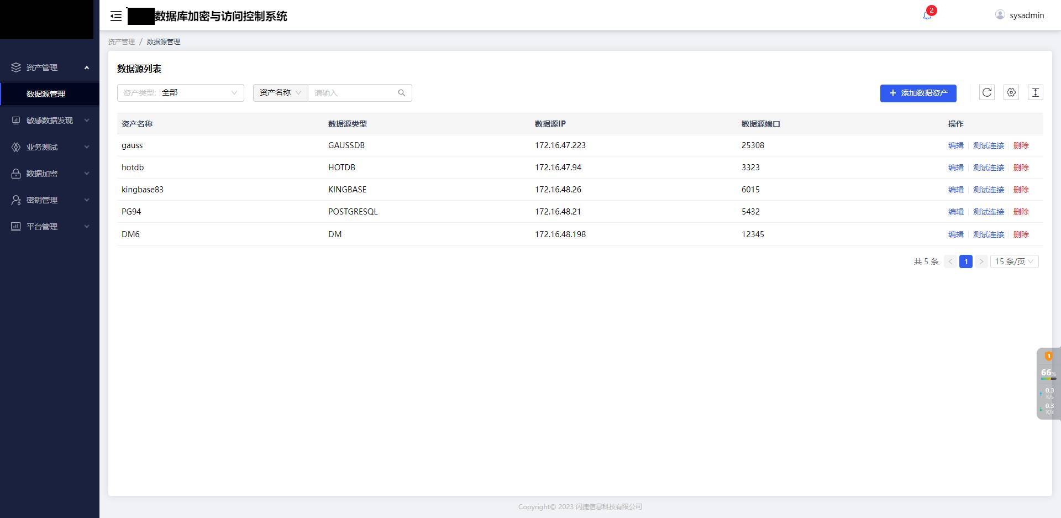1061x518 pixels.
Task: Delete the kingbase83 data source
Action: pos(1021,190)
